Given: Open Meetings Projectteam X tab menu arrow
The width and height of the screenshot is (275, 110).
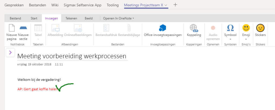Looking at the screenshot, I should pos(166,5).
